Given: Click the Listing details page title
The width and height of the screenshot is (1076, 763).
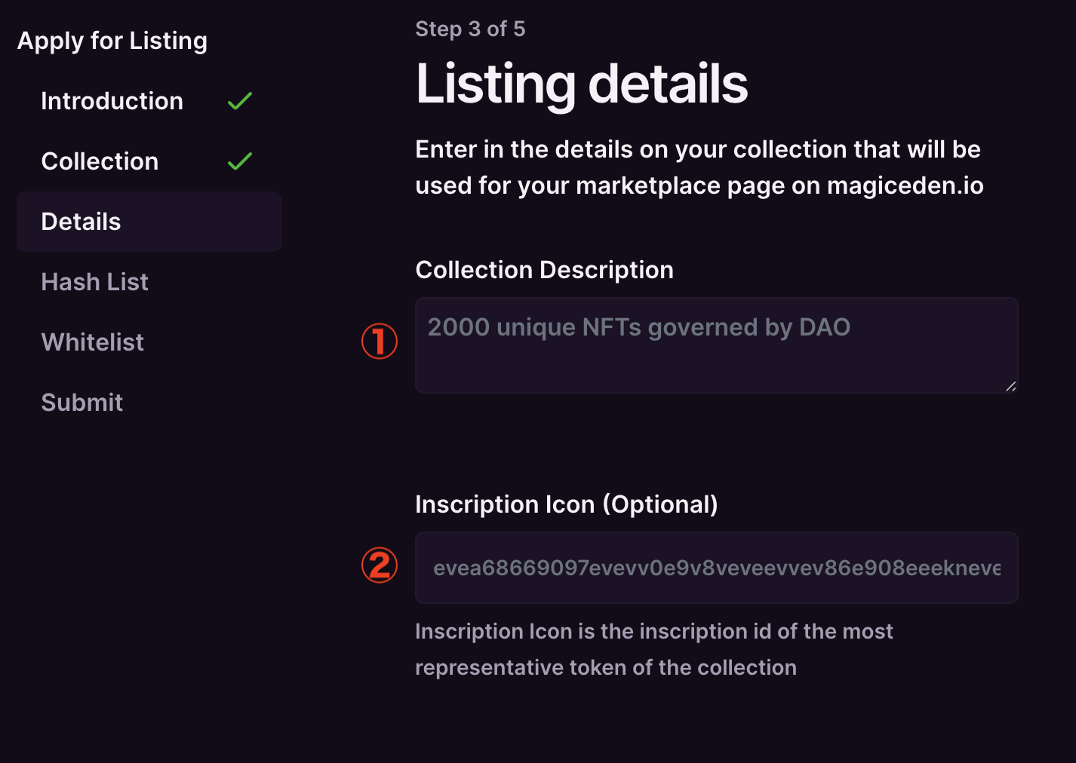Looking at the screenshot, I should [582, 84].
